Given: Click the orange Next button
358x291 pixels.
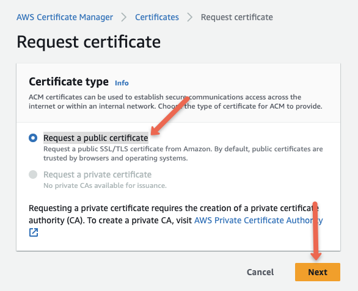Looking at the screenshot, I should pos(318,272).
